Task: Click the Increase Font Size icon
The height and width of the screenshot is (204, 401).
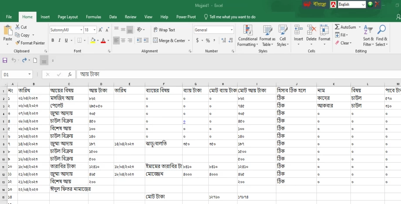Action: coord(101,30)
